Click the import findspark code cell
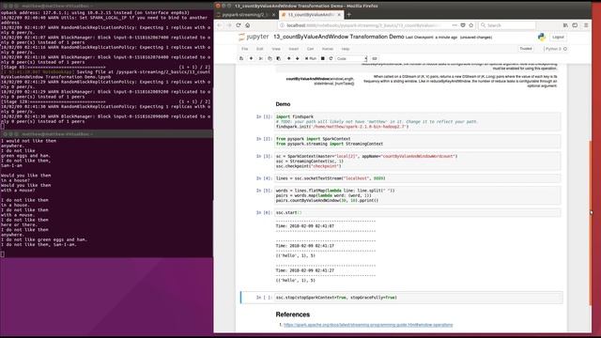 pyautogui.click(x=417, y=121)
